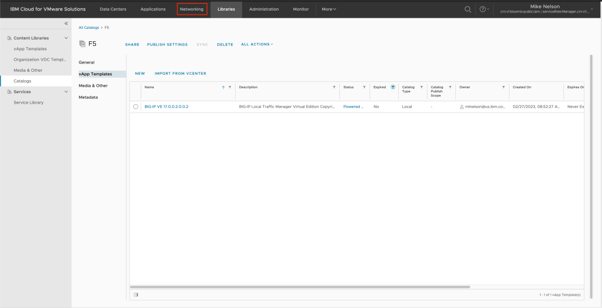Image resolution: width=602 pixels, height=308 pixels.
Task: Open the search magnifier in top bar
Action: pos(468,9)
